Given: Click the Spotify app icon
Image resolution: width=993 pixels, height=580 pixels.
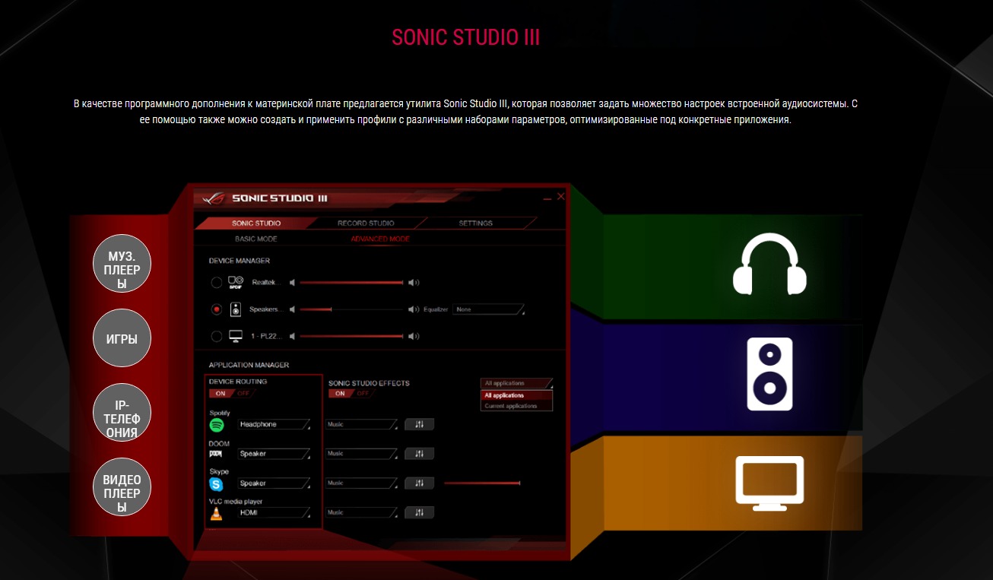Looking at the screenshot, I should click(x=217, y=425).
